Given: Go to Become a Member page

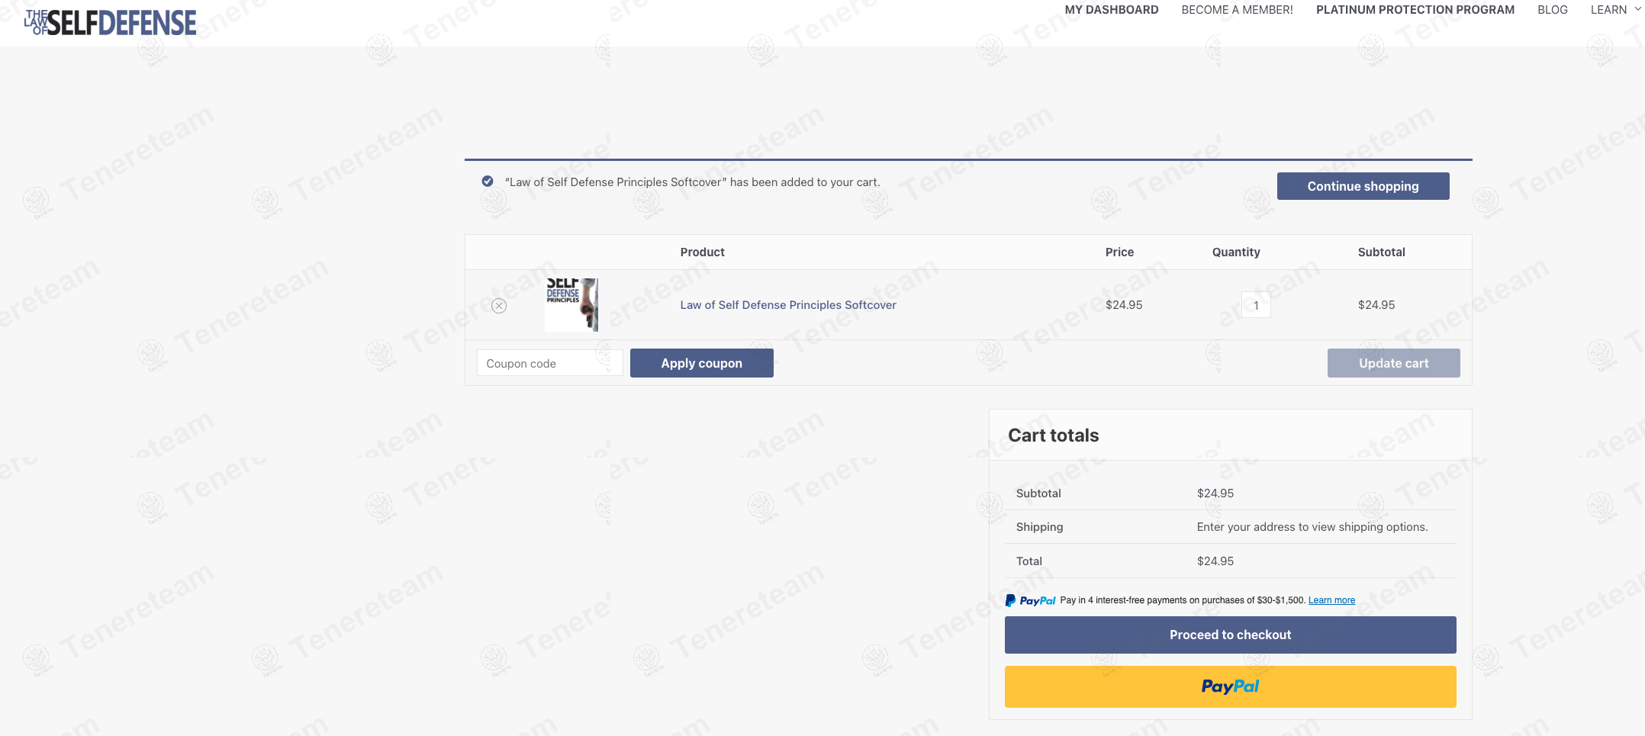Looking at the screenshot, I should point(1237,10).
